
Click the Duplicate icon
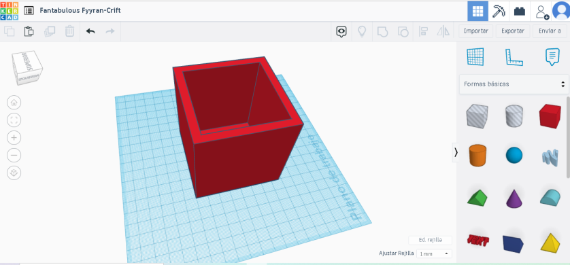point(50,31)
